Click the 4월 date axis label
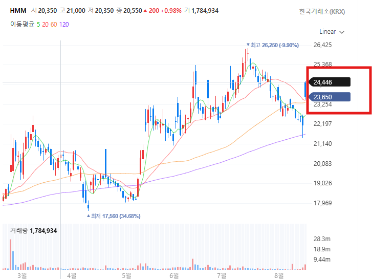This screenshot has height=279, width=372. coord(72,275)
